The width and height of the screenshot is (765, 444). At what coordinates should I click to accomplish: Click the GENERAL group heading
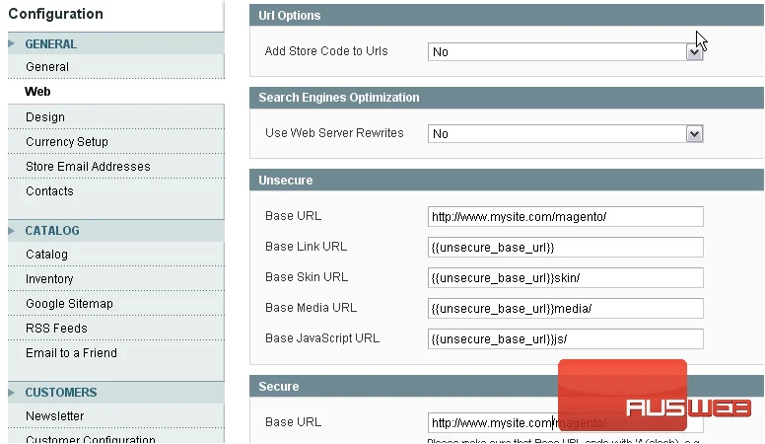click(50, 44)
